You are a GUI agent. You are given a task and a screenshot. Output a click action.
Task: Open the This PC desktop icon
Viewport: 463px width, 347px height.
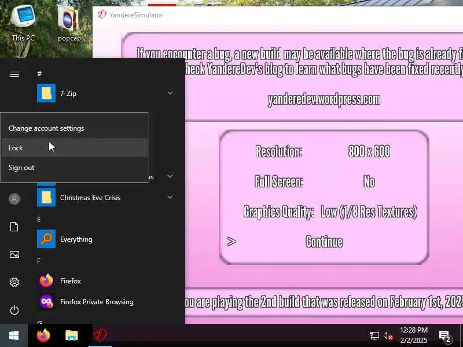[23, 23]
